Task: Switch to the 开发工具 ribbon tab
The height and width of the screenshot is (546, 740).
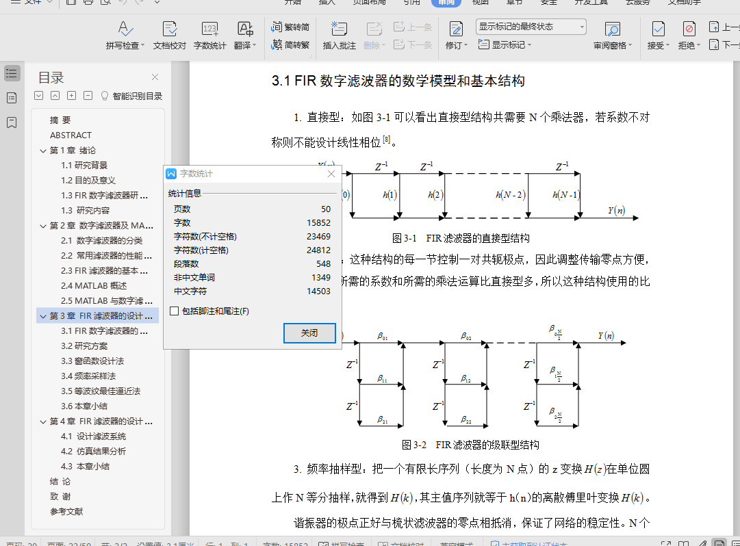Action: [x=591, y=2]
